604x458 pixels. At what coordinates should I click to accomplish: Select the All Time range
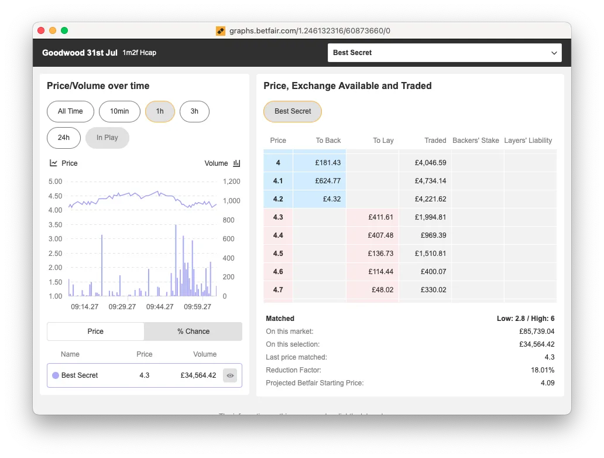pyautogui.click(x=70, y=111)
